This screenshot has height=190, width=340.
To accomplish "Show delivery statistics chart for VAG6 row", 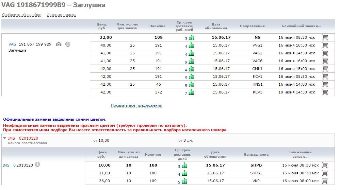I will (192, 61).
